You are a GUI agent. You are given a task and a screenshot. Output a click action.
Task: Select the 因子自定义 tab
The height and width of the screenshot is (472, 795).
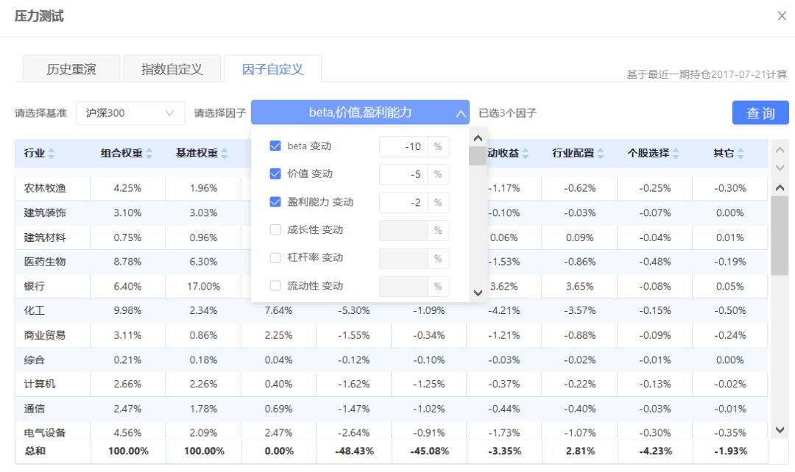pyautogui.click(x=272, y=70)
